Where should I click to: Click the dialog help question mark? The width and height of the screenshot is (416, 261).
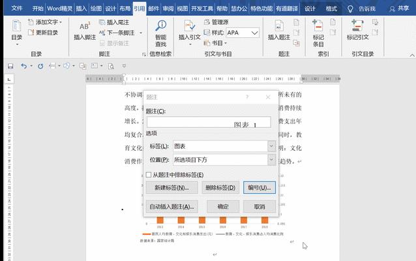[247, 97]
